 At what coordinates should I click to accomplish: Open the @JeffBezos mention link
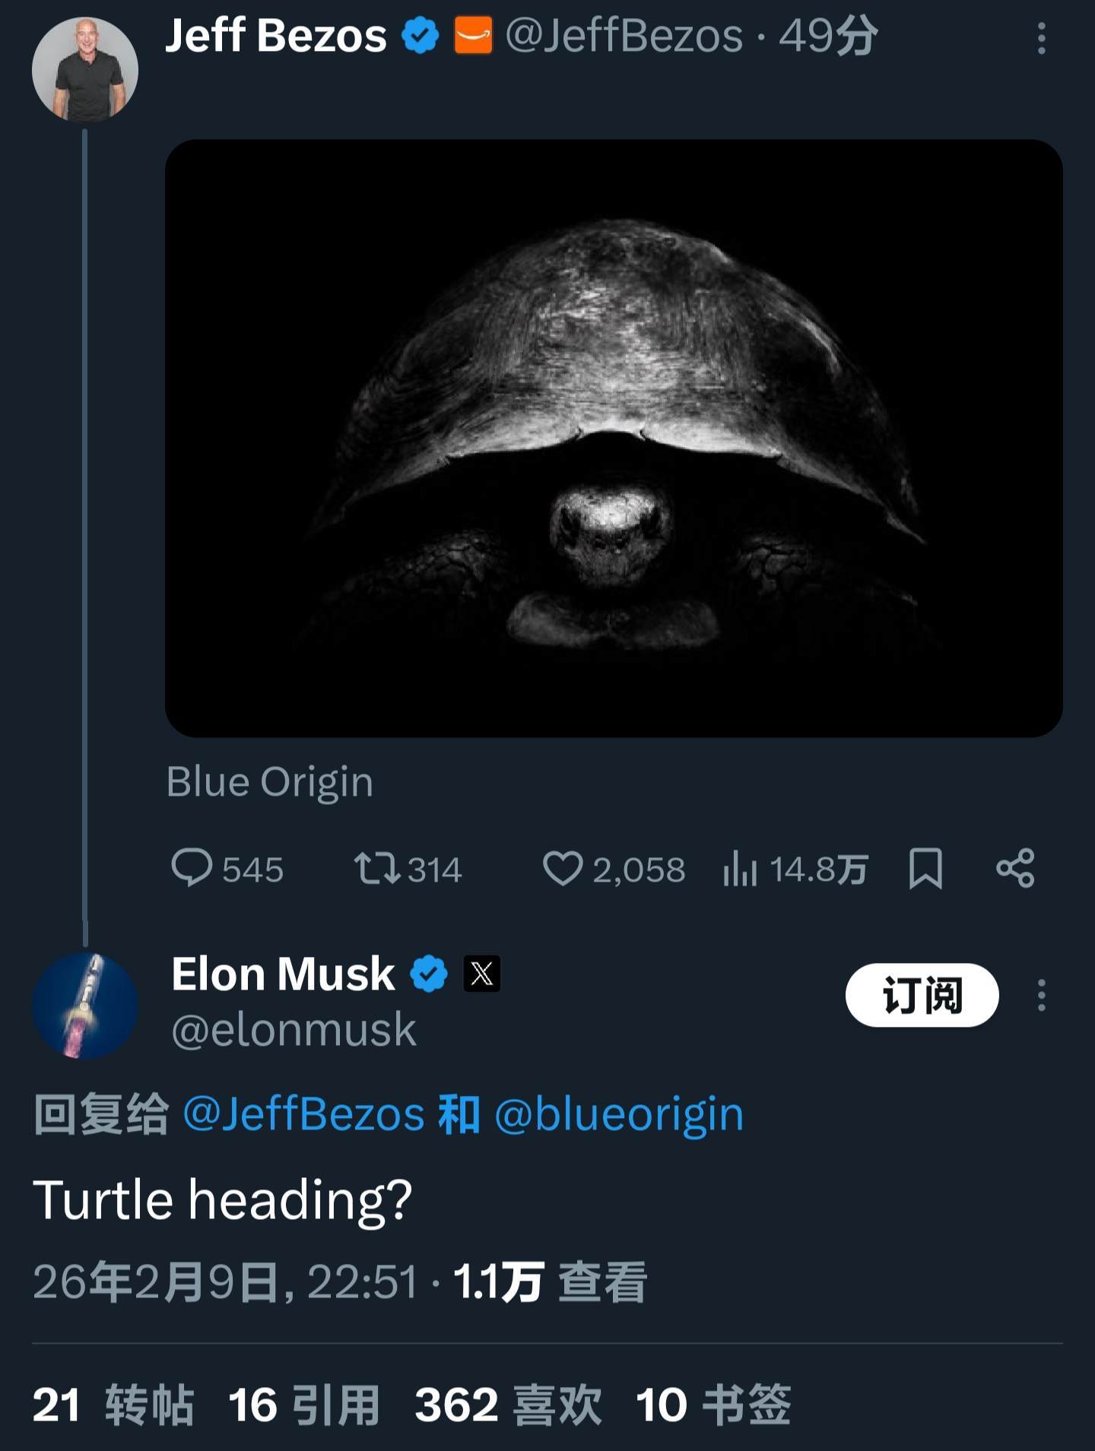[x=304, y=1114]
